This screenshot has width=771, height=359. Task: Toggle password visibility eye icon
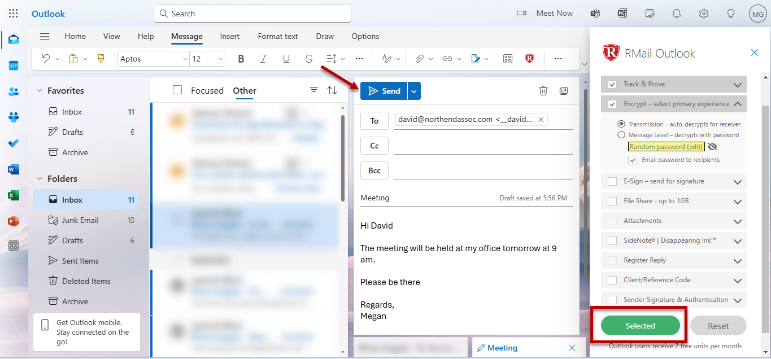pos(712,147)
